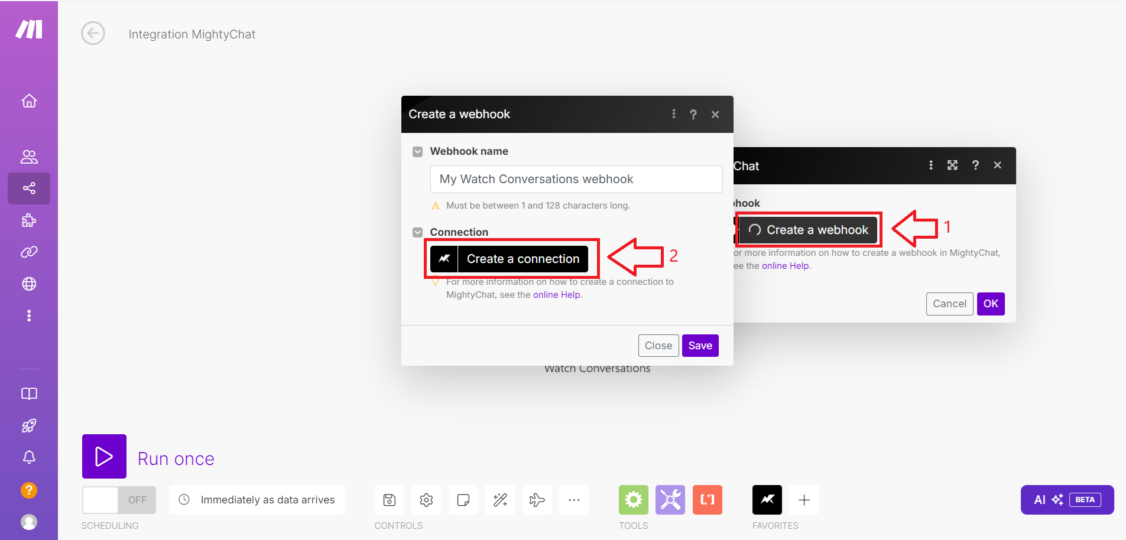This screenshot has height=540, width=1126.
Task: Toggle the scenario scheduling OFF switch
Action: click(119, 500)
